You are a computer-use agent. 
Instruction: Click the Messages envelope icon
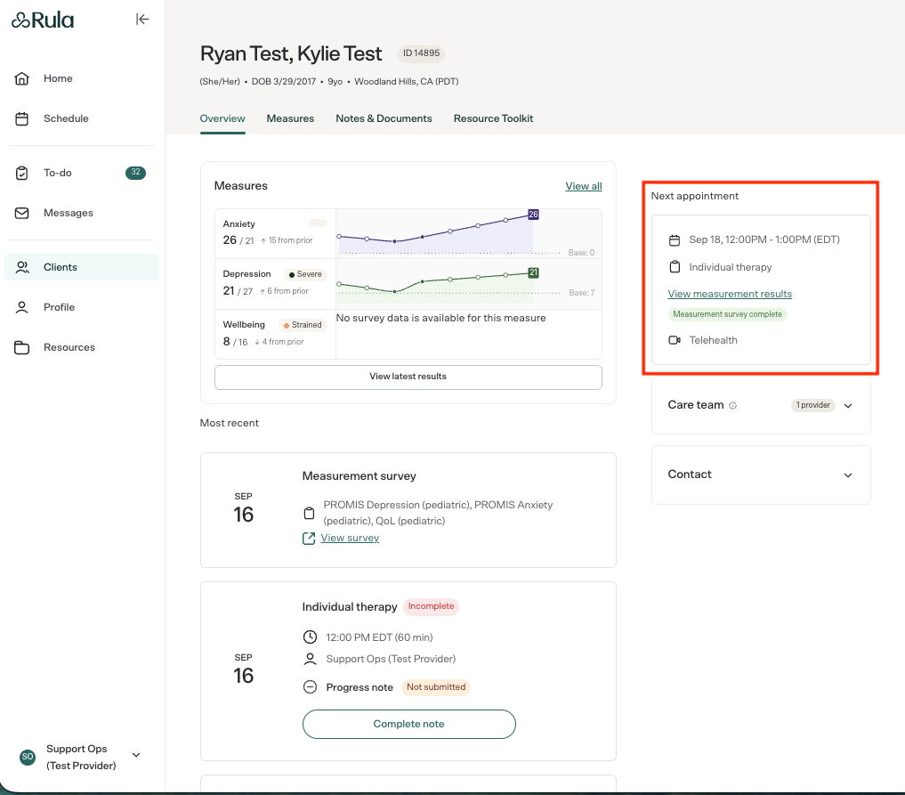point(22,213)
